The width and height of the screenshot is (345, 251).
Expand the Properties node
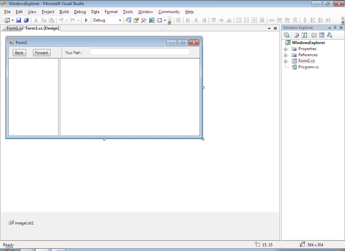pos(285,49)
